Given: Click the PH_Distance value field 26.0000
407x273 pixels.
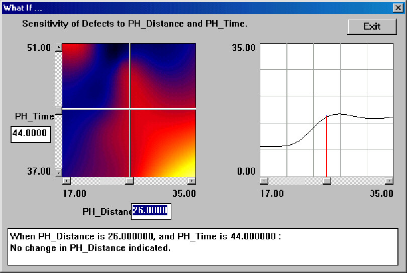Looking at the screenshot, I should (151, 211).
